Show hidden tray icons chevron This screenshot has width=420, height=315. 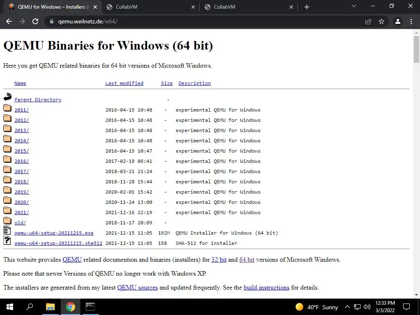(x=347, y=307)
